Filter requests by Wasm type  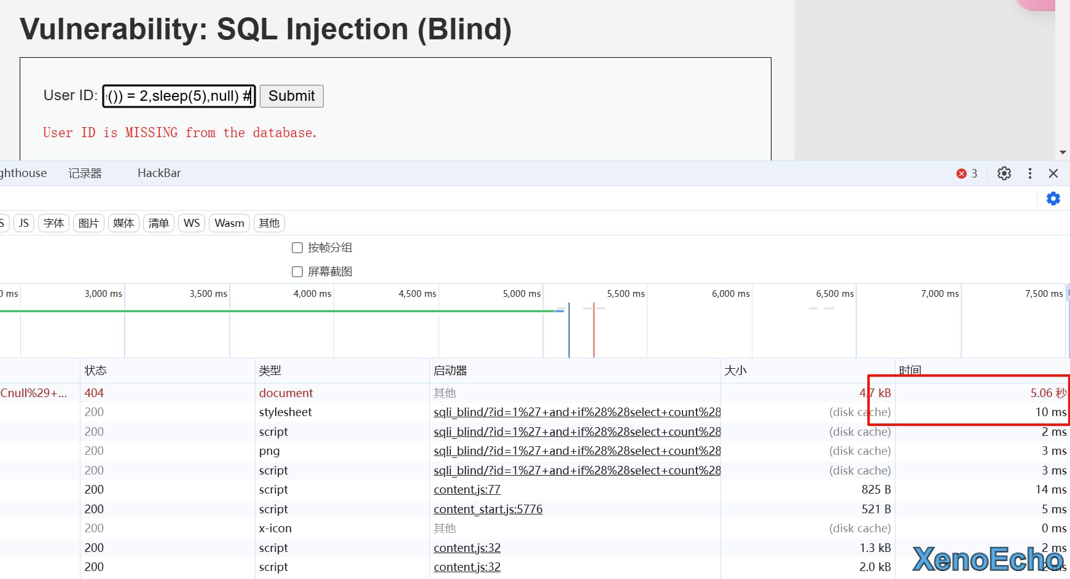229,223
